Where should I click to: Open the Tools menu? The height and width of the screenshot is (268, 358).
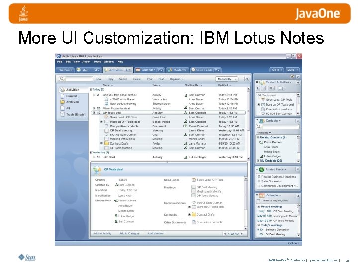pos(97,62)
